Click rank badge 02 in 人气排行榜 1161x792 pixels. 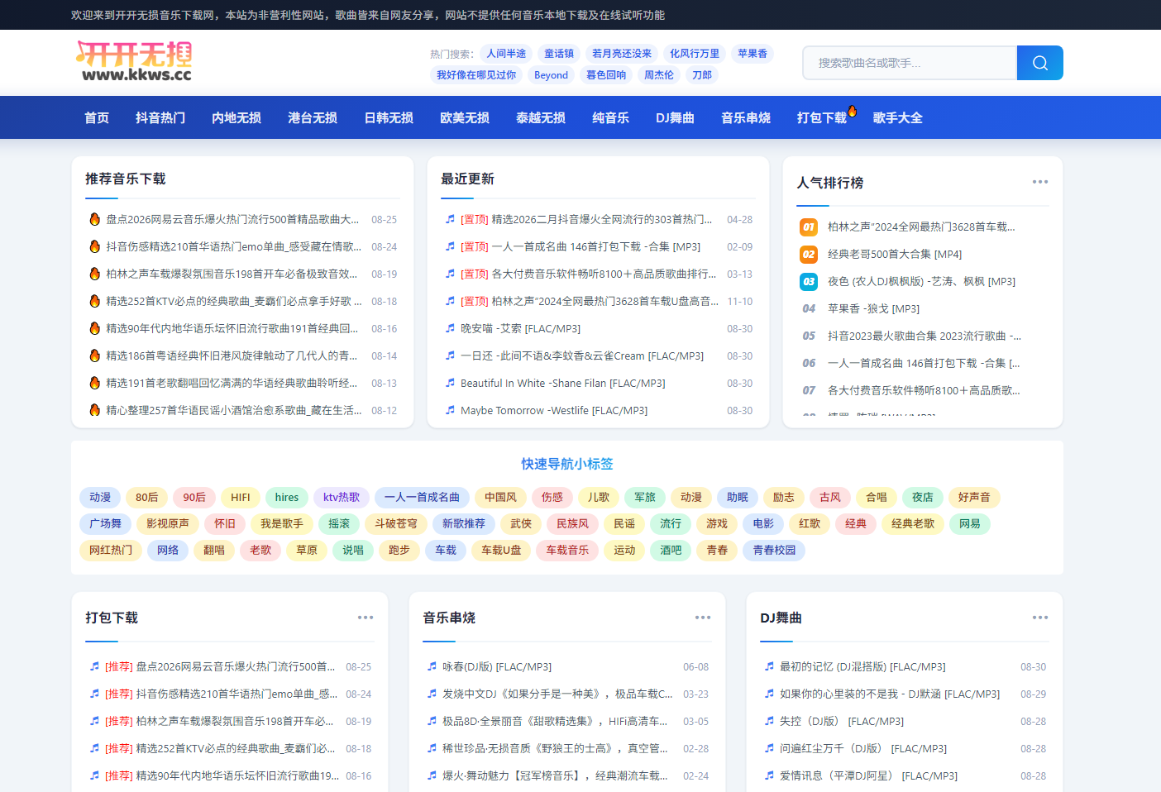809,254
